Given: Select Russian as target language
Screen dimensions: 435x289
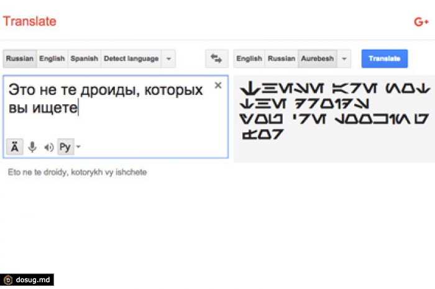Looking at the screenshot, I should pos(282,59).
